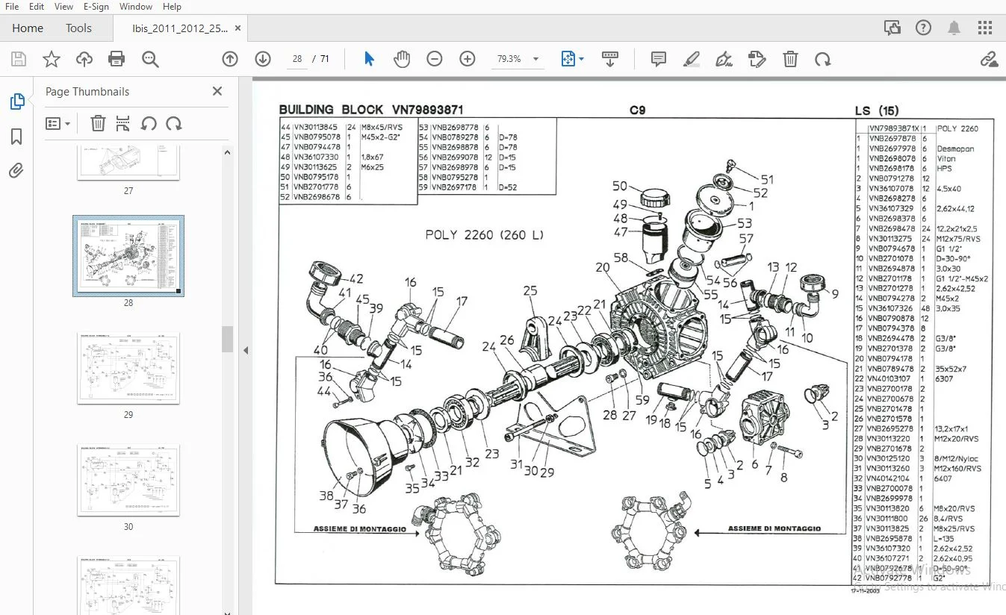Viewport: 1006px width, 615px height.
Task: Click the text "POLY 2260 (260 L)"
Action: tap(485, 234)
